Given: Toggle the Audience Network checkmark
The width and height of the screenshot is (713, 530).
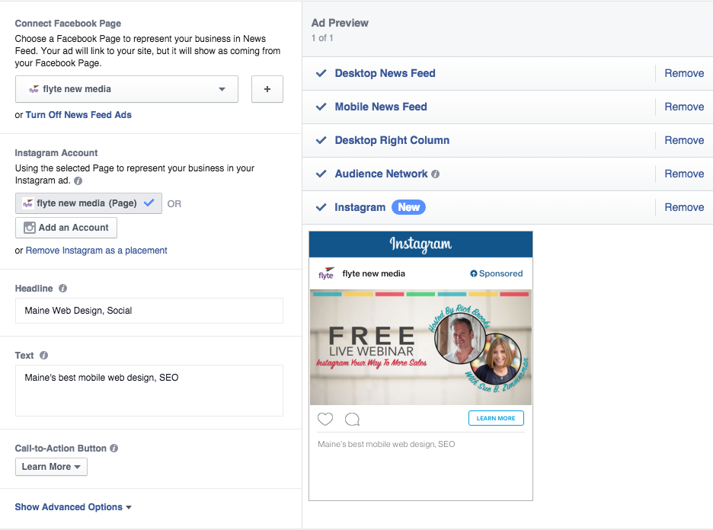Looking at the screenshot, I should click(x=321, y=174).
